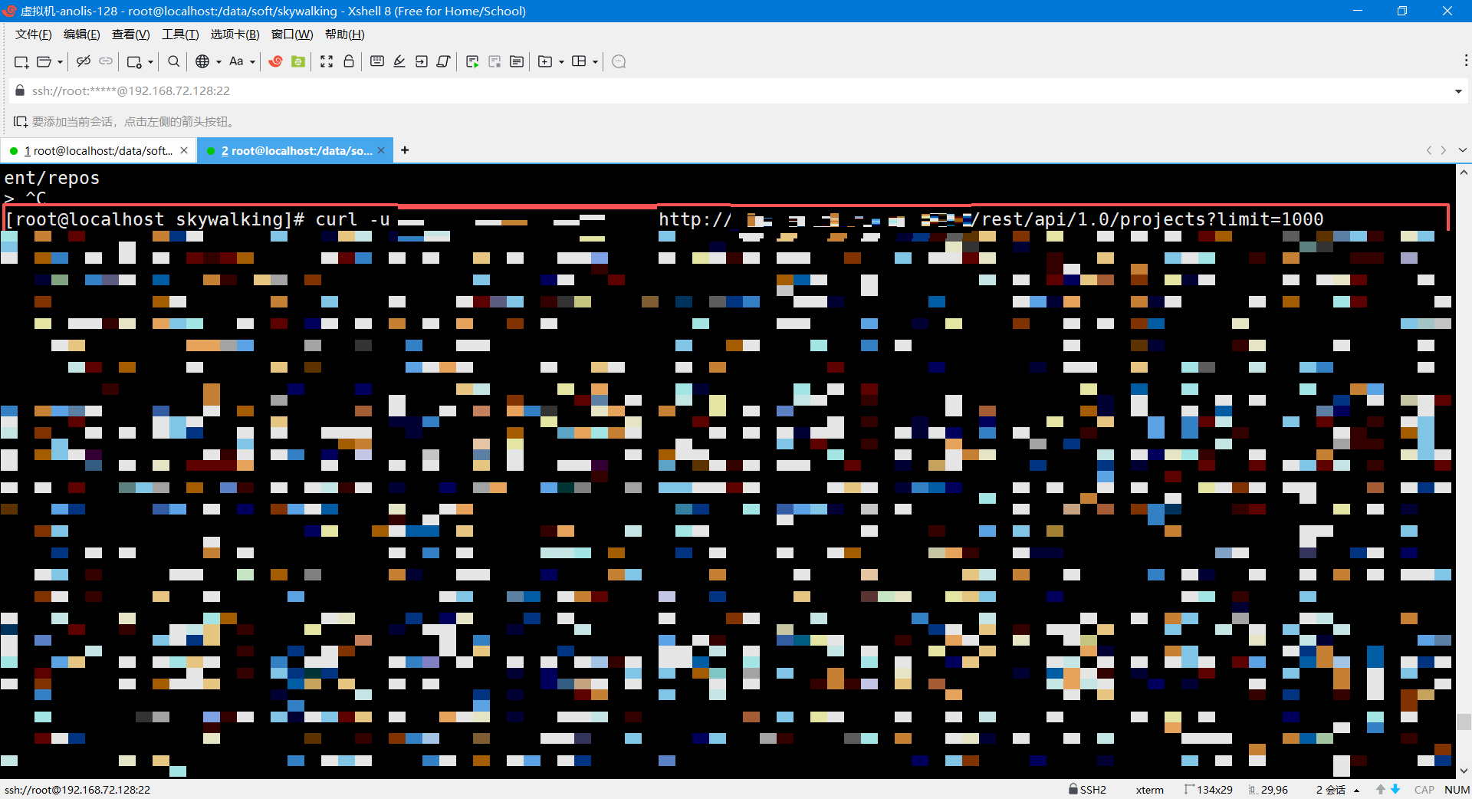Screen dimensions: 1472x799
Task: Click the Open session folder icon
Action: [44, 61]
